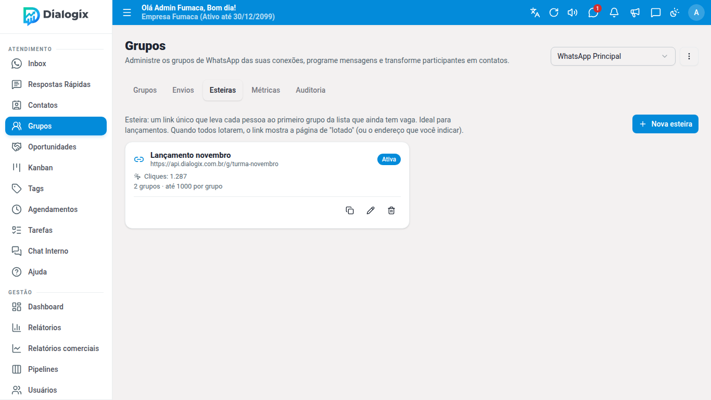
Task: Open the language translation icon
Action: point(535,12)
